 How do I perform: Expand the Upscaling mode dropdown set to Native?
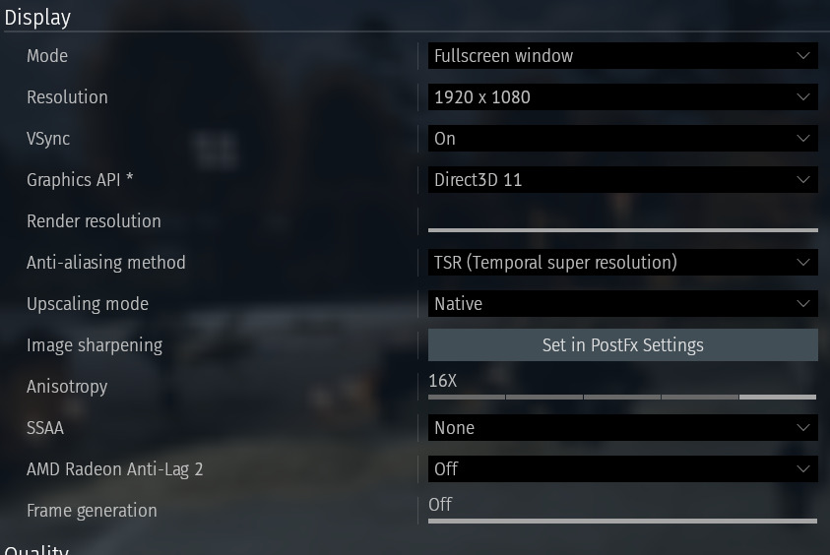point(622,304)
